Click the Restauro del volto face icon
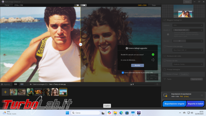206x116 pixels. [164, 56]
